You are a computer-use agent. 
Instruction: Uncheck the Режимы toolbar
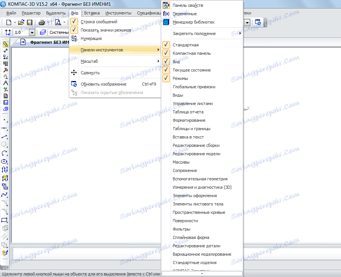pyautogui.click(x=202, y=78)
